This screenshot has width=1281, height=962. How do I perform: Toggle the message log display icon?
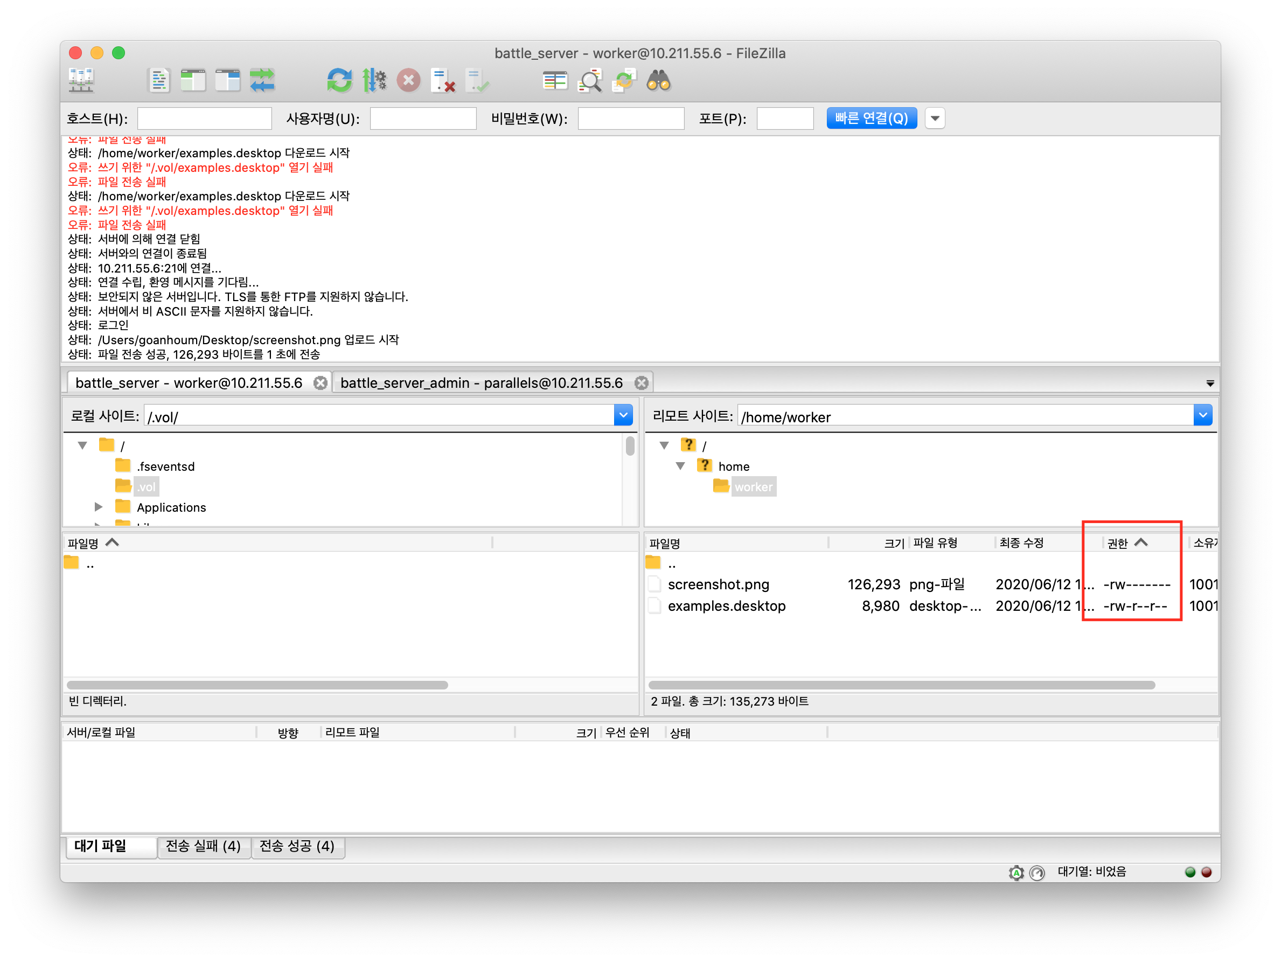[x=159, y=80]
